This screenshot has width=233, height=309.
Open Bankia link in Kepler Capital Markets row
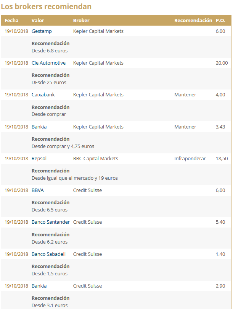click(39, 127)
